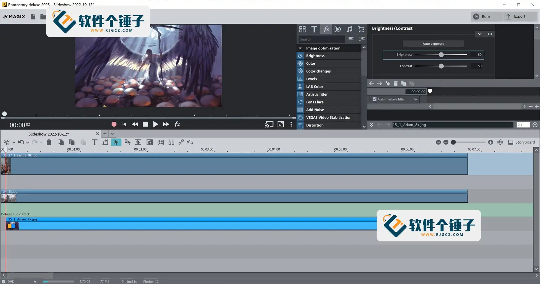
Task: Undo the last action
Action: tap(21, 142)
